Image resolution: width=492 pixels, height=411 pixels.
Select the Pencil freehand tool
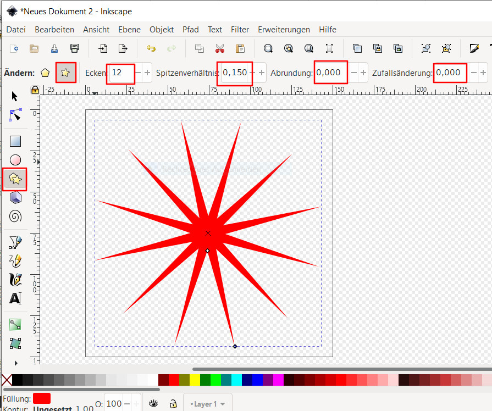point(15,261)
